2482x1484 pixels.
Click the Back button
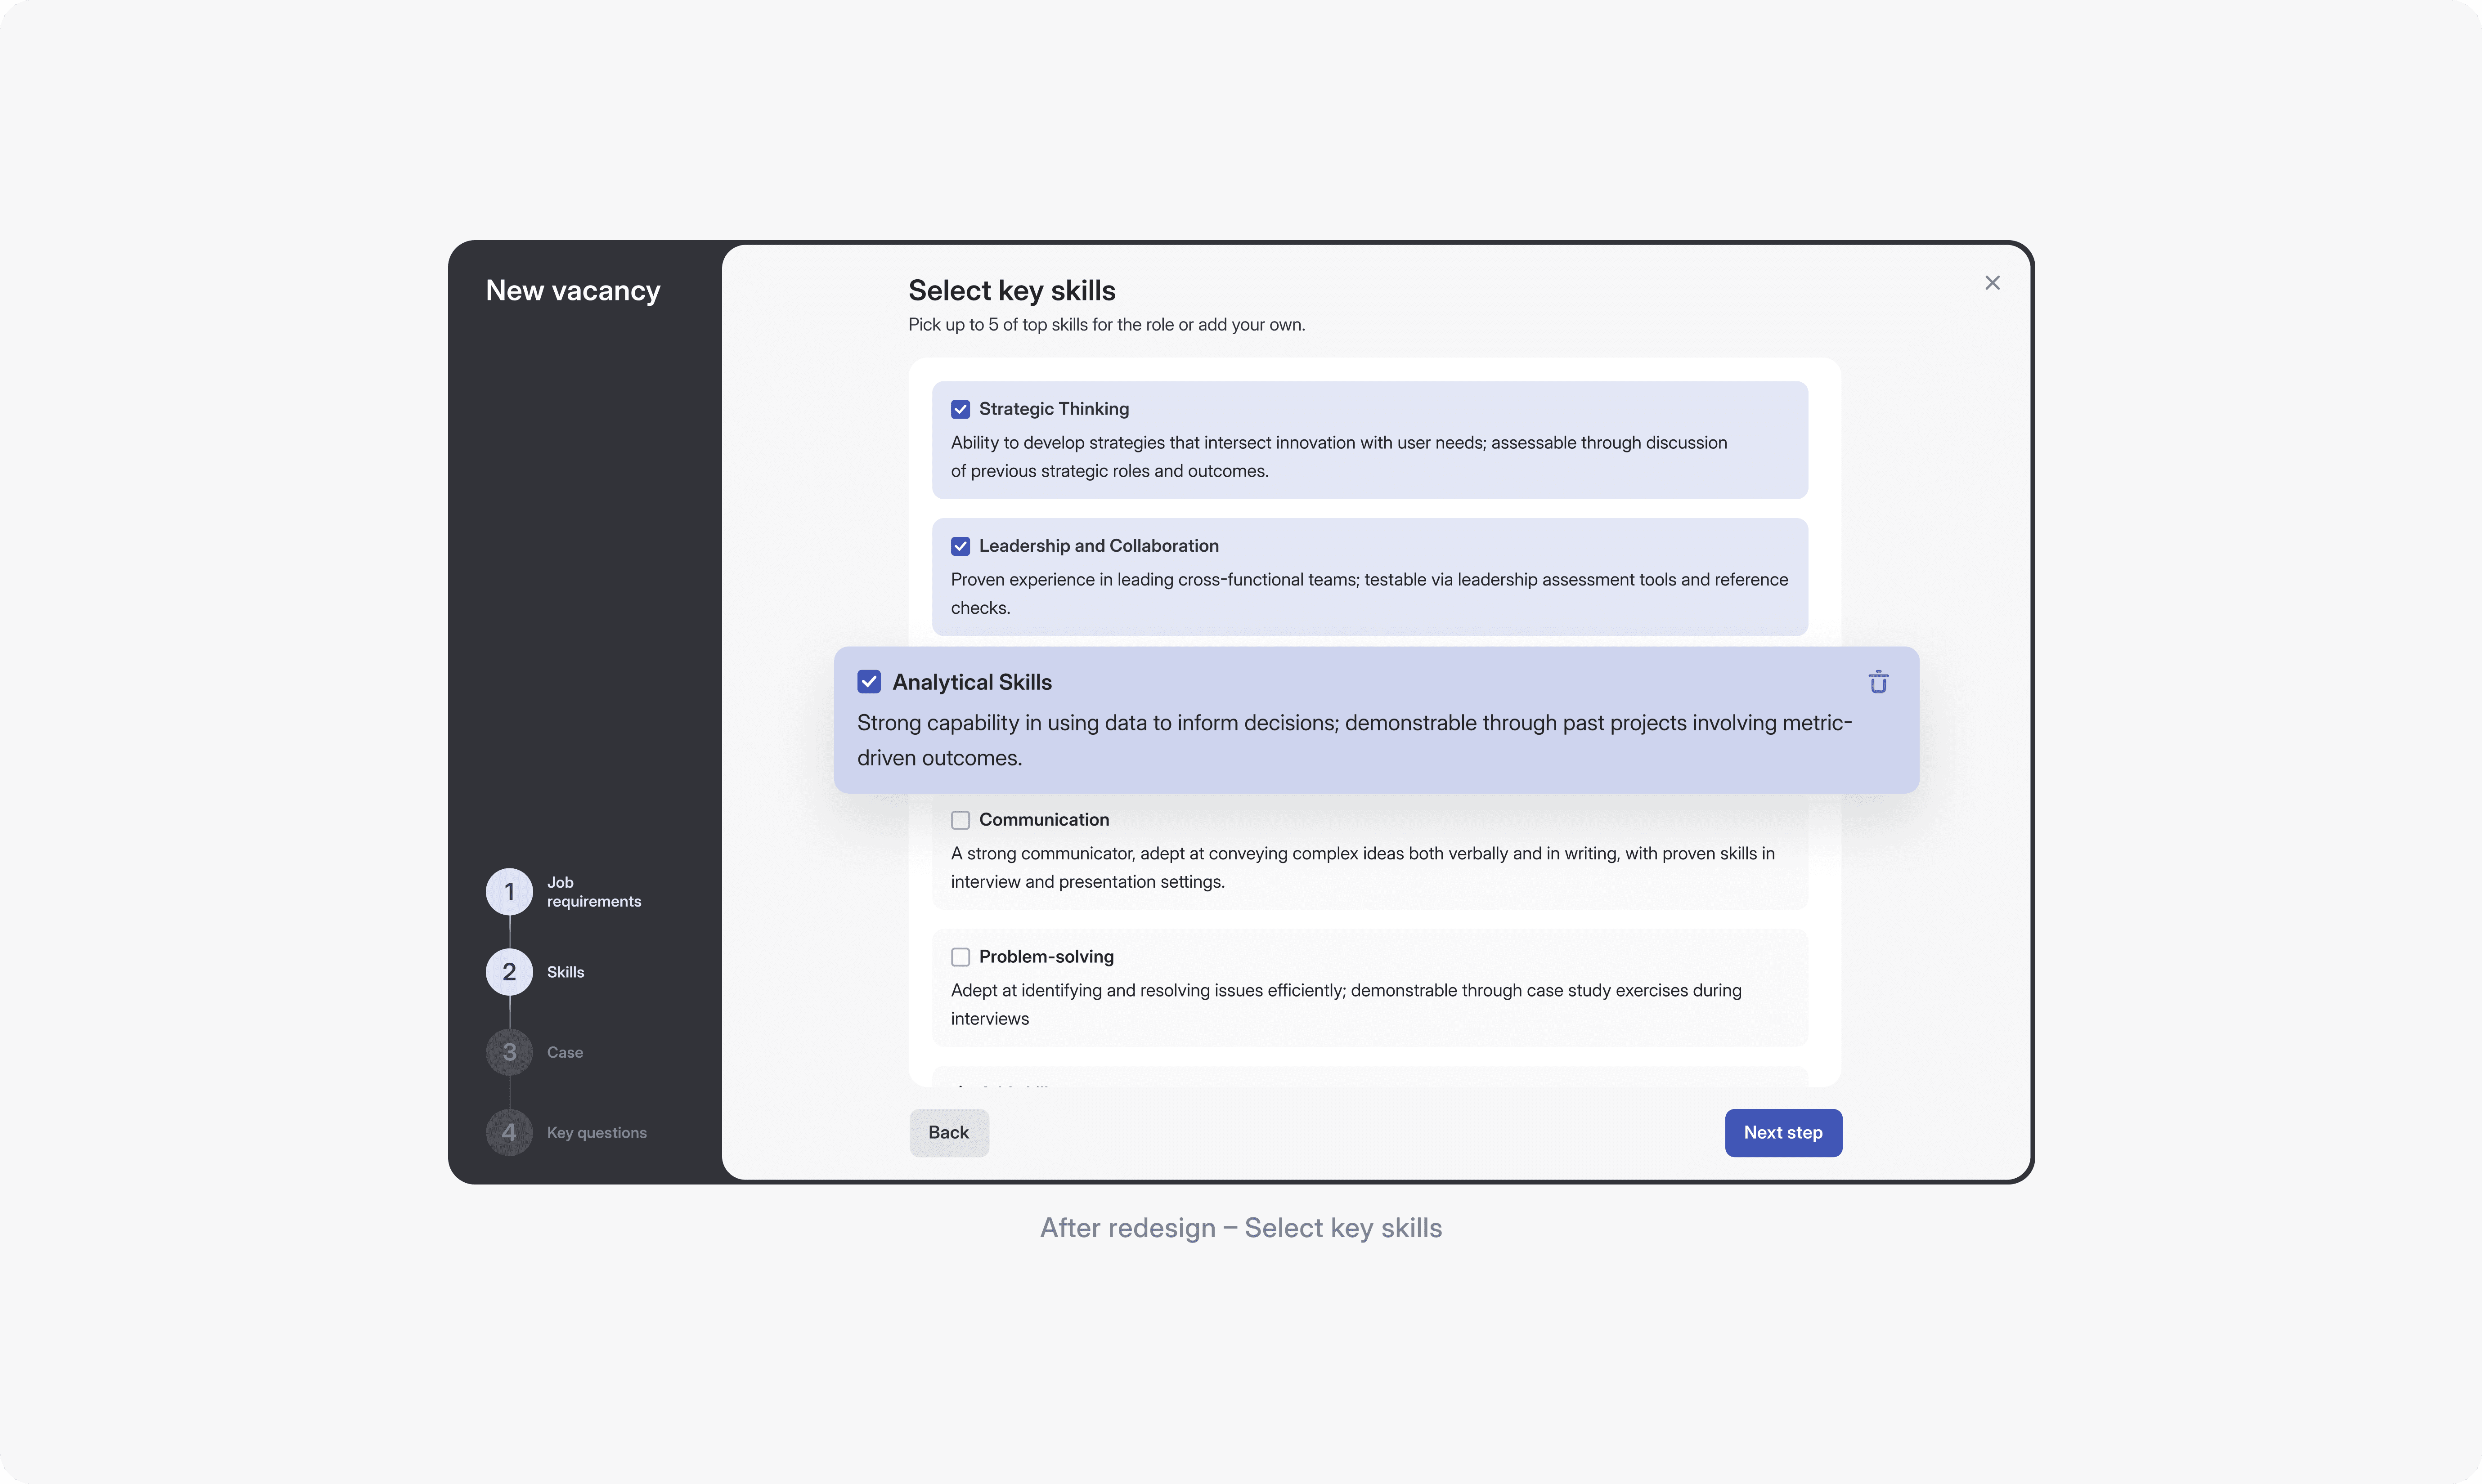click(x=948, y=1133)
